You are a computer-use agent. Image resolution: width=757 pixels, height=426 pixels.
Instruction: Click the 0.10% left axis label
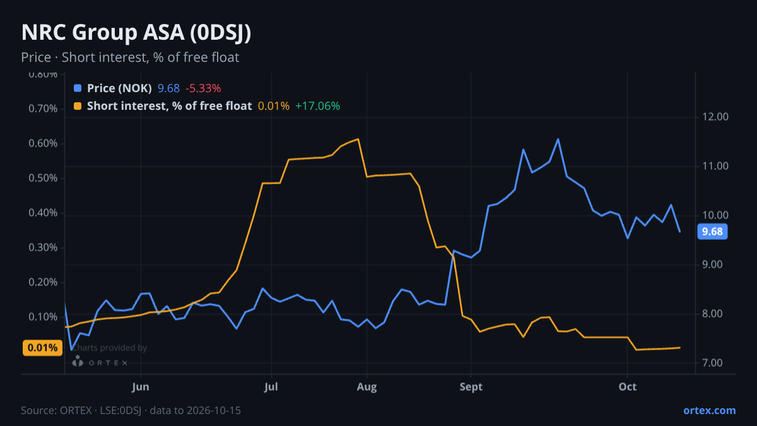pos(43,317)
